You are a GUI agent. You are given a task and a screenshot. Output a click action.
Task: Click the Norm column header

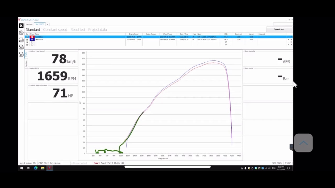[208, 34]
